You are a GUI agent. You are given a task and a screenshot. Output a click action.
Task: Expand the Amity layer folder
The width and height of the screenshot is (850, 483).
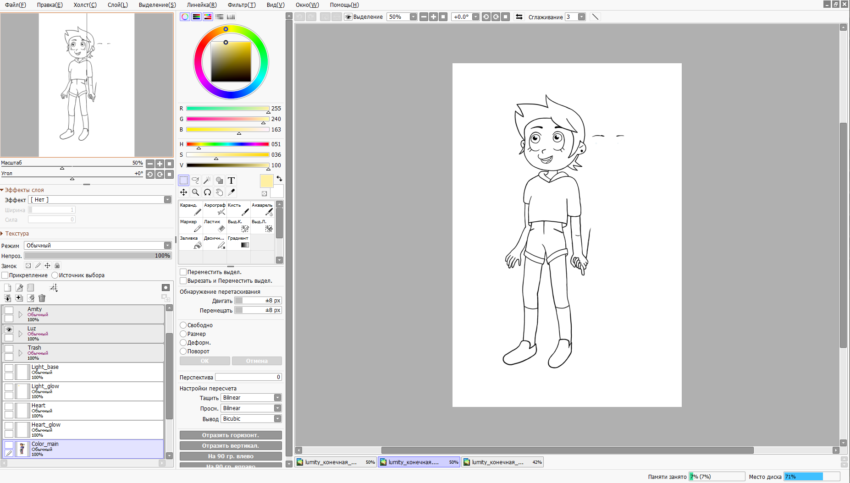[x=21, y=315]
